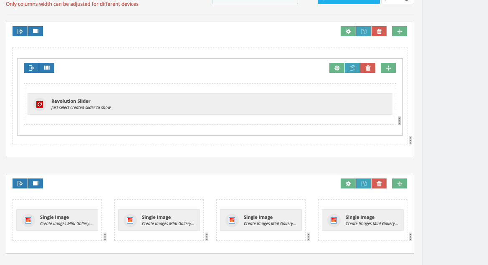Click image icon of first Single Image element

click(x=28, y=220)
